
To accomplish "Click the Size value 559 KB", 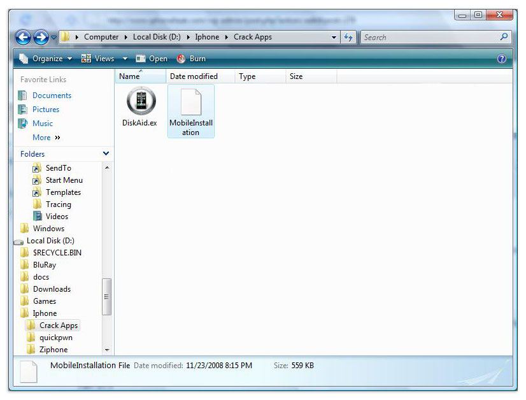I will coord(302,366).
